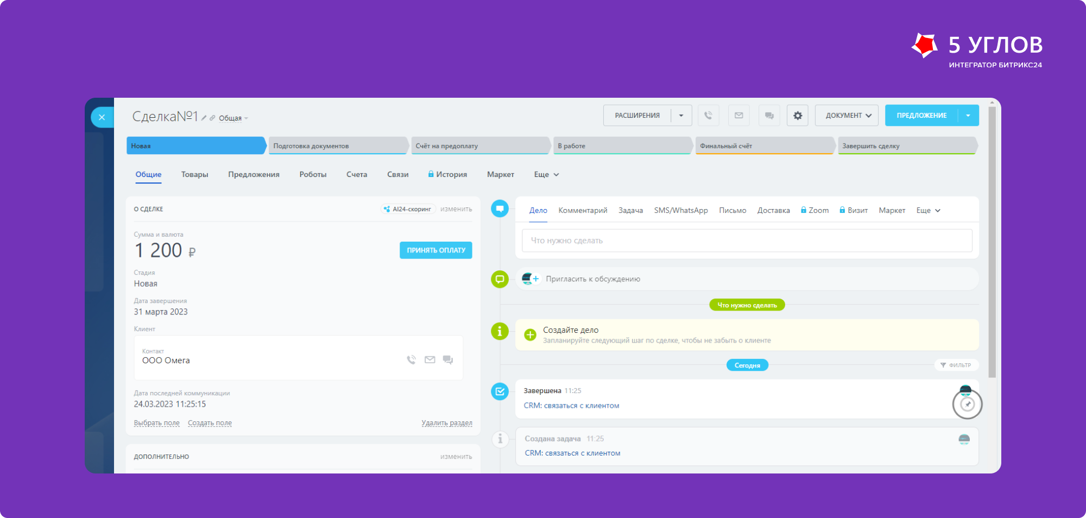Screen dimensions: 1086x518
Task: Click изменить in О сделке section
Action: point(456,209)
